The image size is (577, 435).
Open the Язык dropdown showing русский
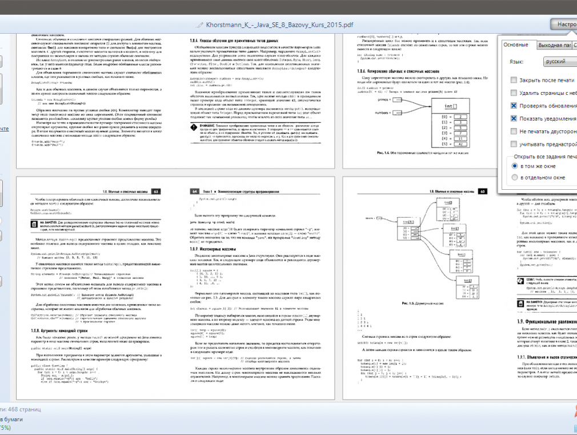(x=560, y=62)
